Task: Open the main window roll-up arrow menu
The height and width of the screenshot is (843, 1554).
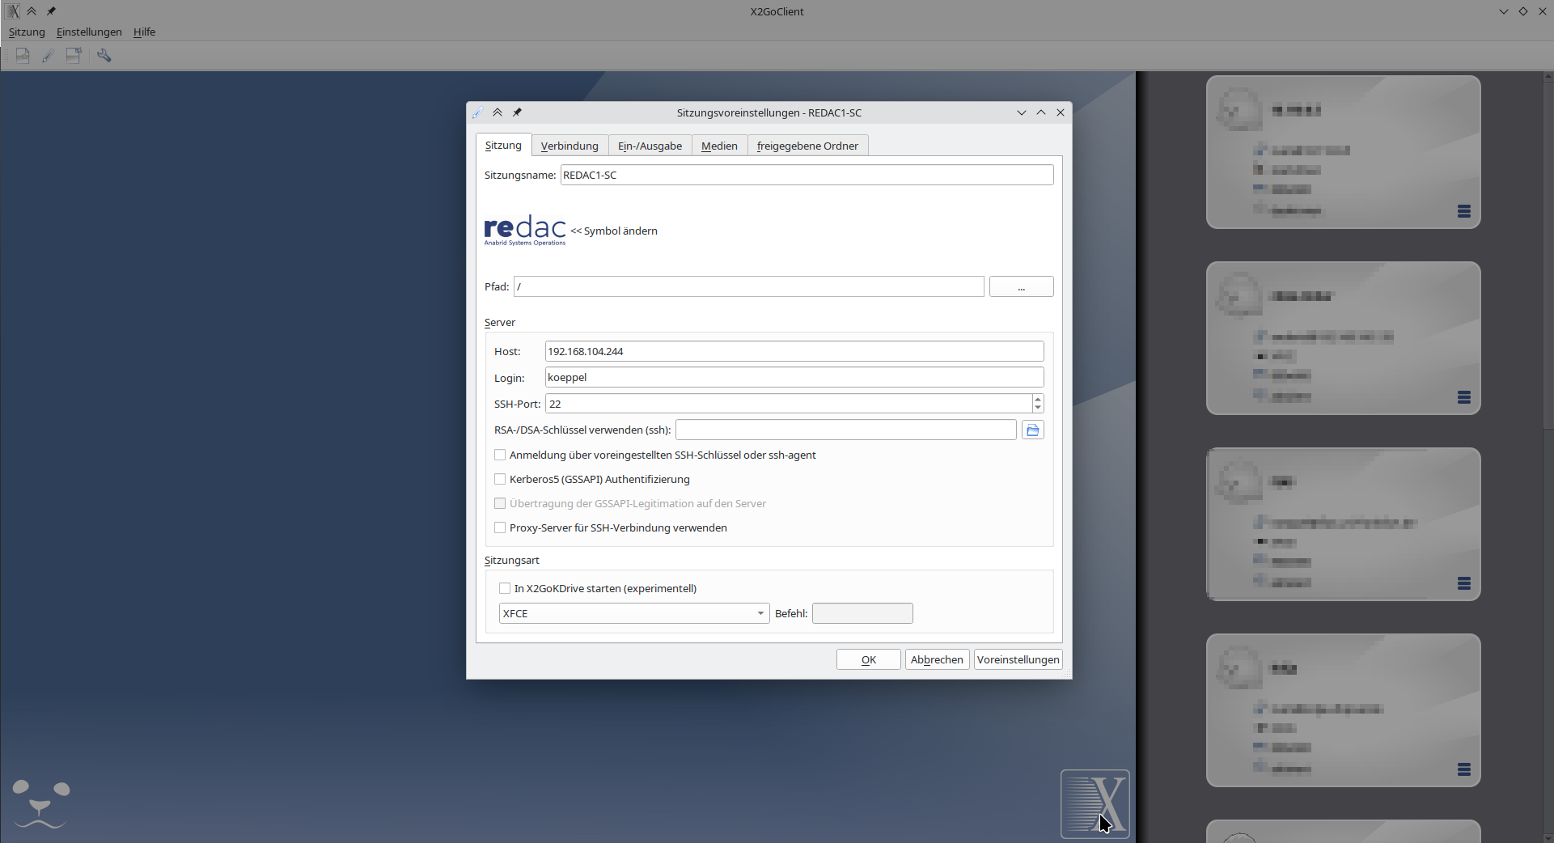Action: point(32,11)
